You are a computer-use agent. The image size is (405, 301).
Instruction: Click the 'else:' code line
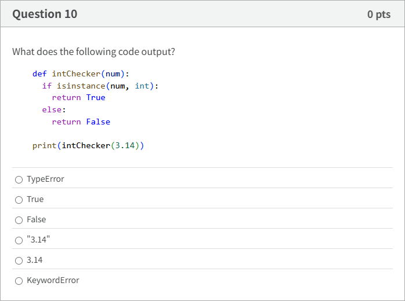coord(54,110)
